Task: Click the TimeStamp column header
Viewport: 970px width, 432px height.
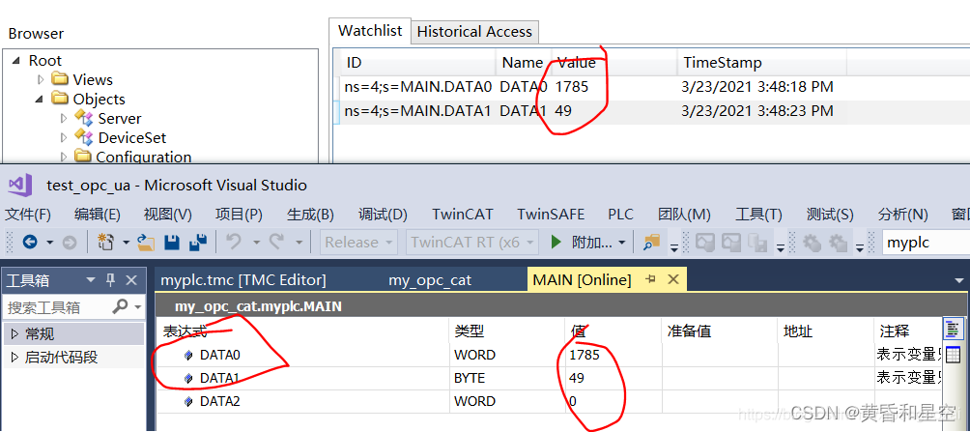Action: coord(761,63)
